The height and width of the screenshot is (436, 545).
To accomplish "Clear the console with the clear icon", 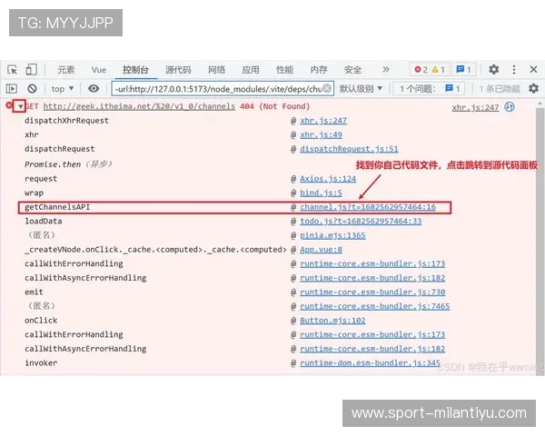I will click(x=32, y=89).
